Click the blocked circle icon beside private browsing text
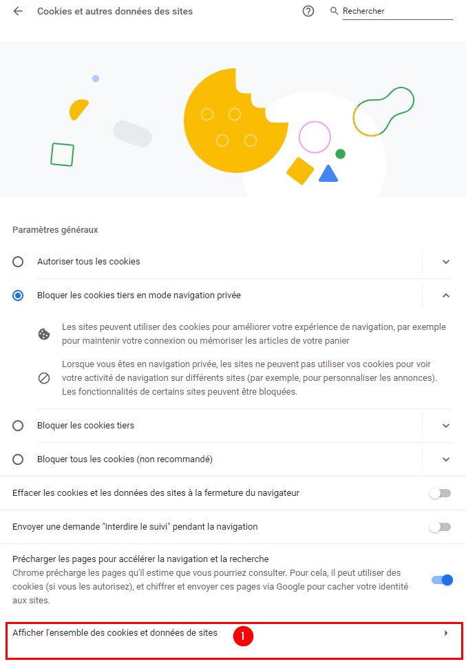Screen dimensions: 466x664 (x=44, y=378)
